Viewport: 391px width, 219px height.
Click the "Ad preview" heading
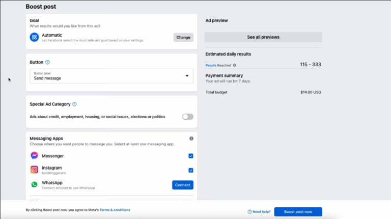pyautogui.click(x=216, y=21)
